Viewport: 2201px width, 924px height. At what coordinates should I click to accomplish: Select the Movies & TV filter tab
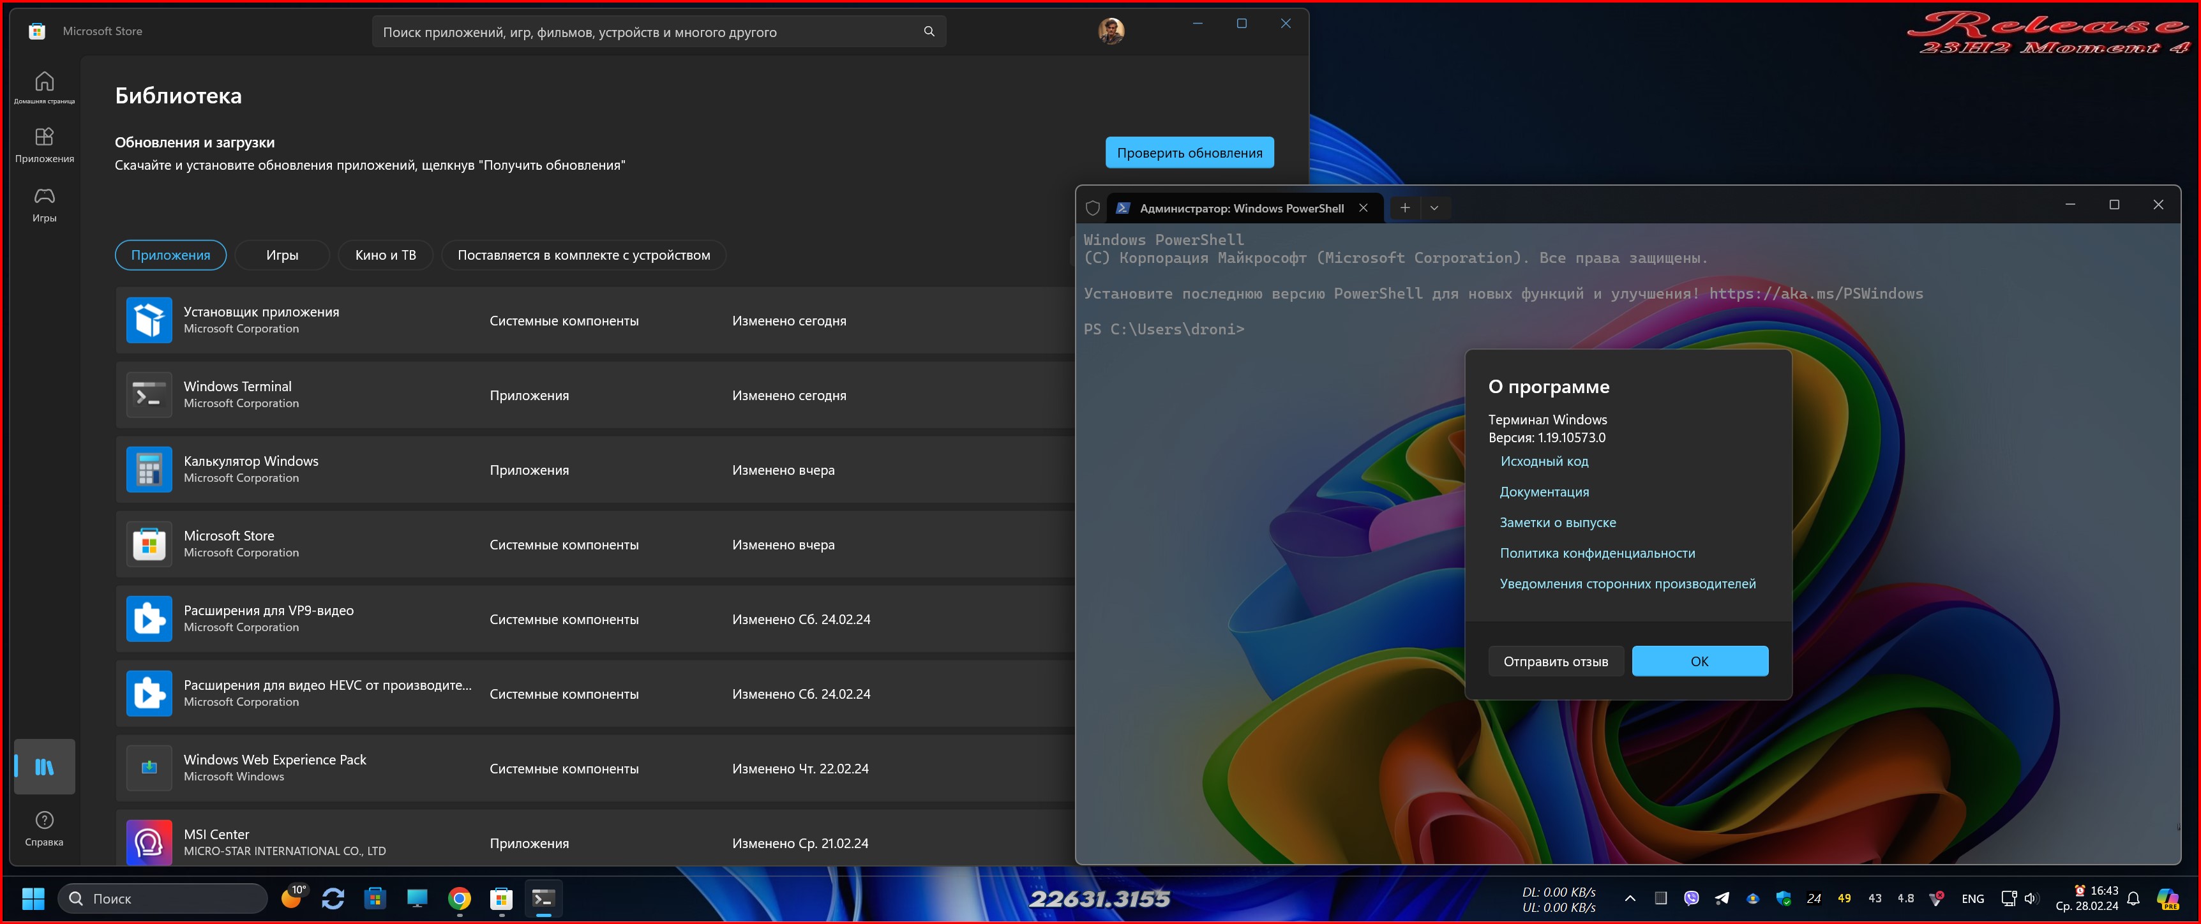pos(386,255)
